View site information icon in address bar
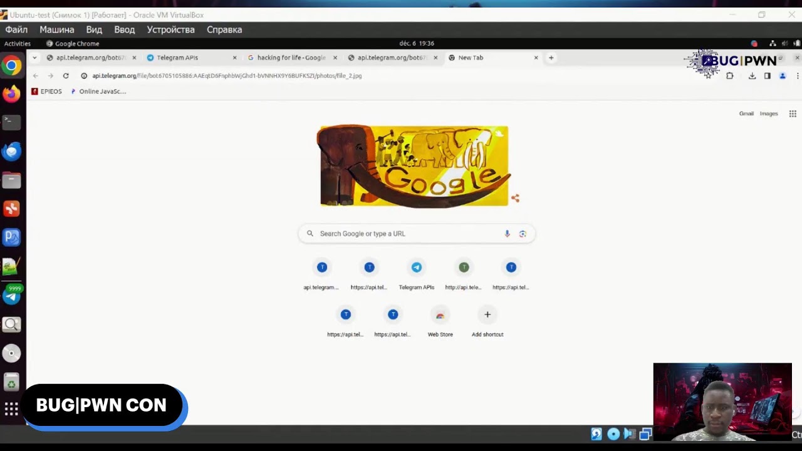The height and width of the screenshot is (451, 802). click(x=84, y=76)
